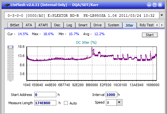
Task: Open the ATAPI tab
Action: pos(43,25)
